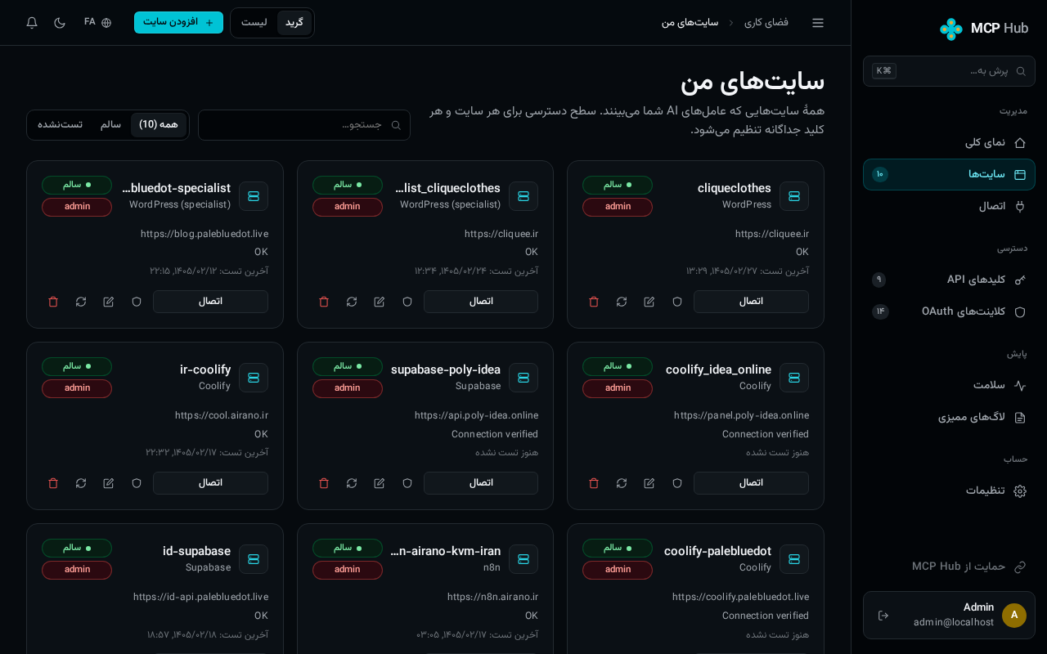Edit the ir-coolify site

coord(109,483)
